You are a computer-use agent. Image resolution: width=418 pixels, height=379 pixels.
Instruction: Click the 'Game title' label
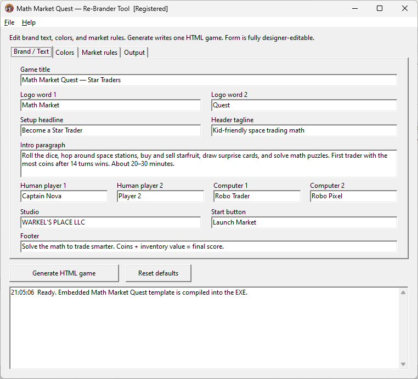click(35, 70)
